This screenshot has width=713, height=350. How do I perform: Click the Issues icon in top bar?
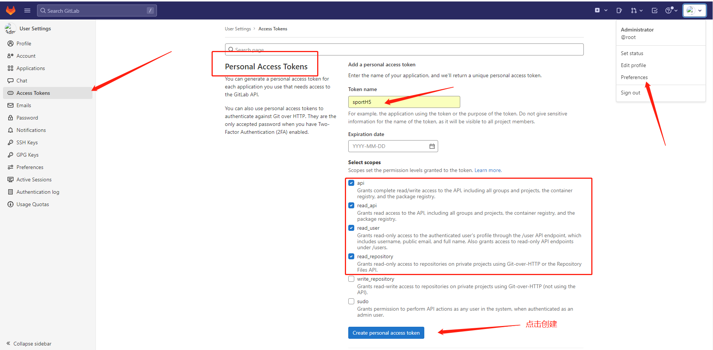(619, 10)
